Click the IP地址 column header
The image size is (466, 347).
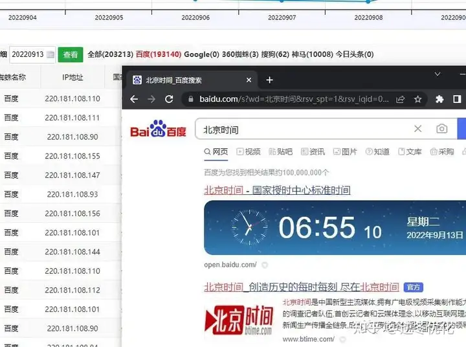click(x=72, y=77)
